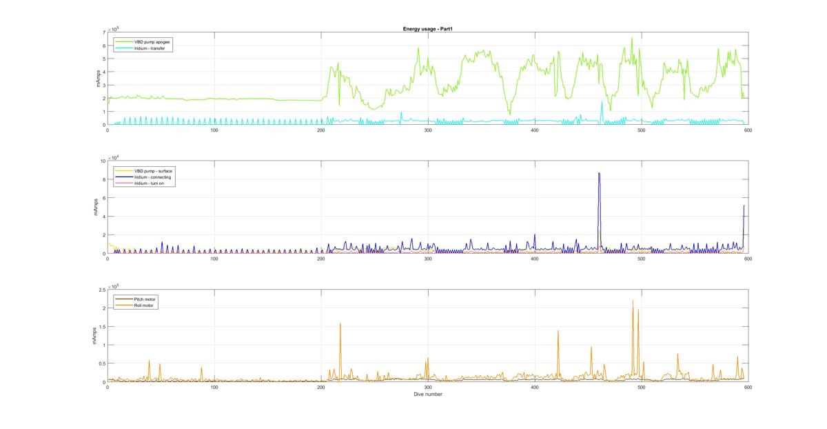Select 'Iridium - transfer' legend entry
Image resolution: width=827 pixels, height=429 pixels.
coord(150,48)
